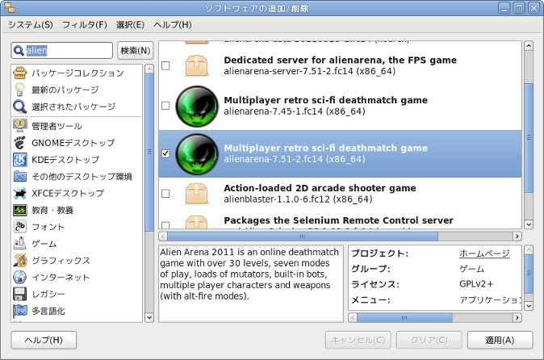Select the ゲーム category label

tap(44, 244)
